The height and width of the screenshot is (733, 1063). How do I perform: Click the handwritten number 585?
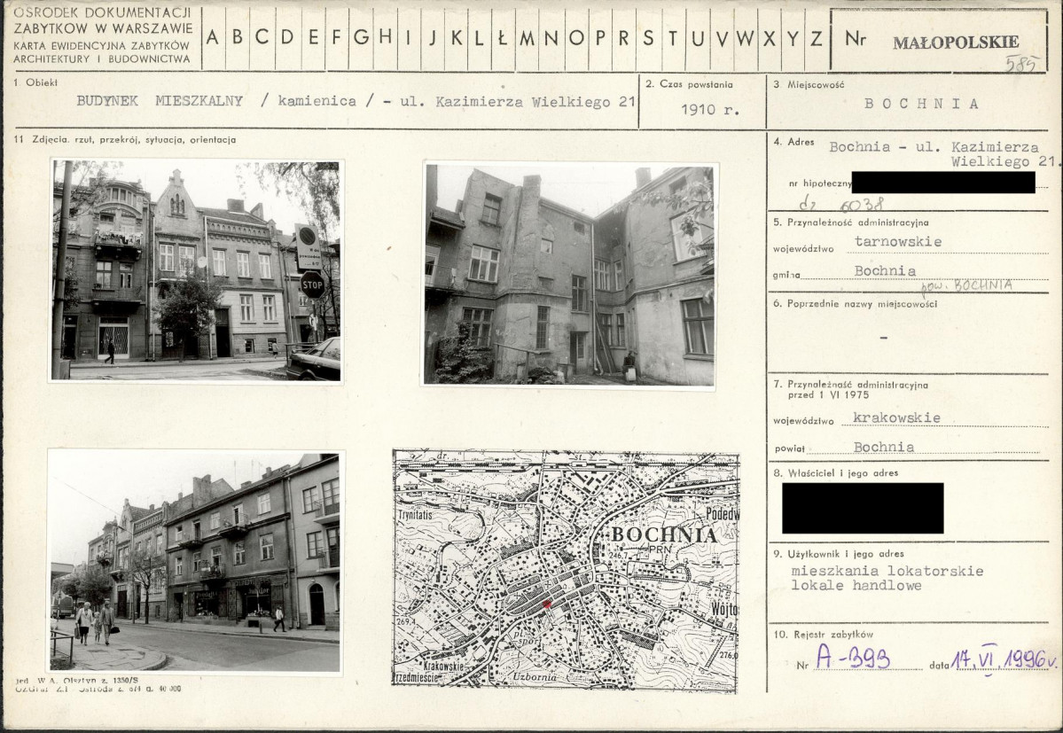click(1020, 64)
